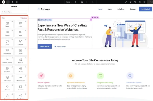The height and width of the screenshot is (101, 153).
Task: Select the Loop Carousel widget
Action: [x=7, y=51]
